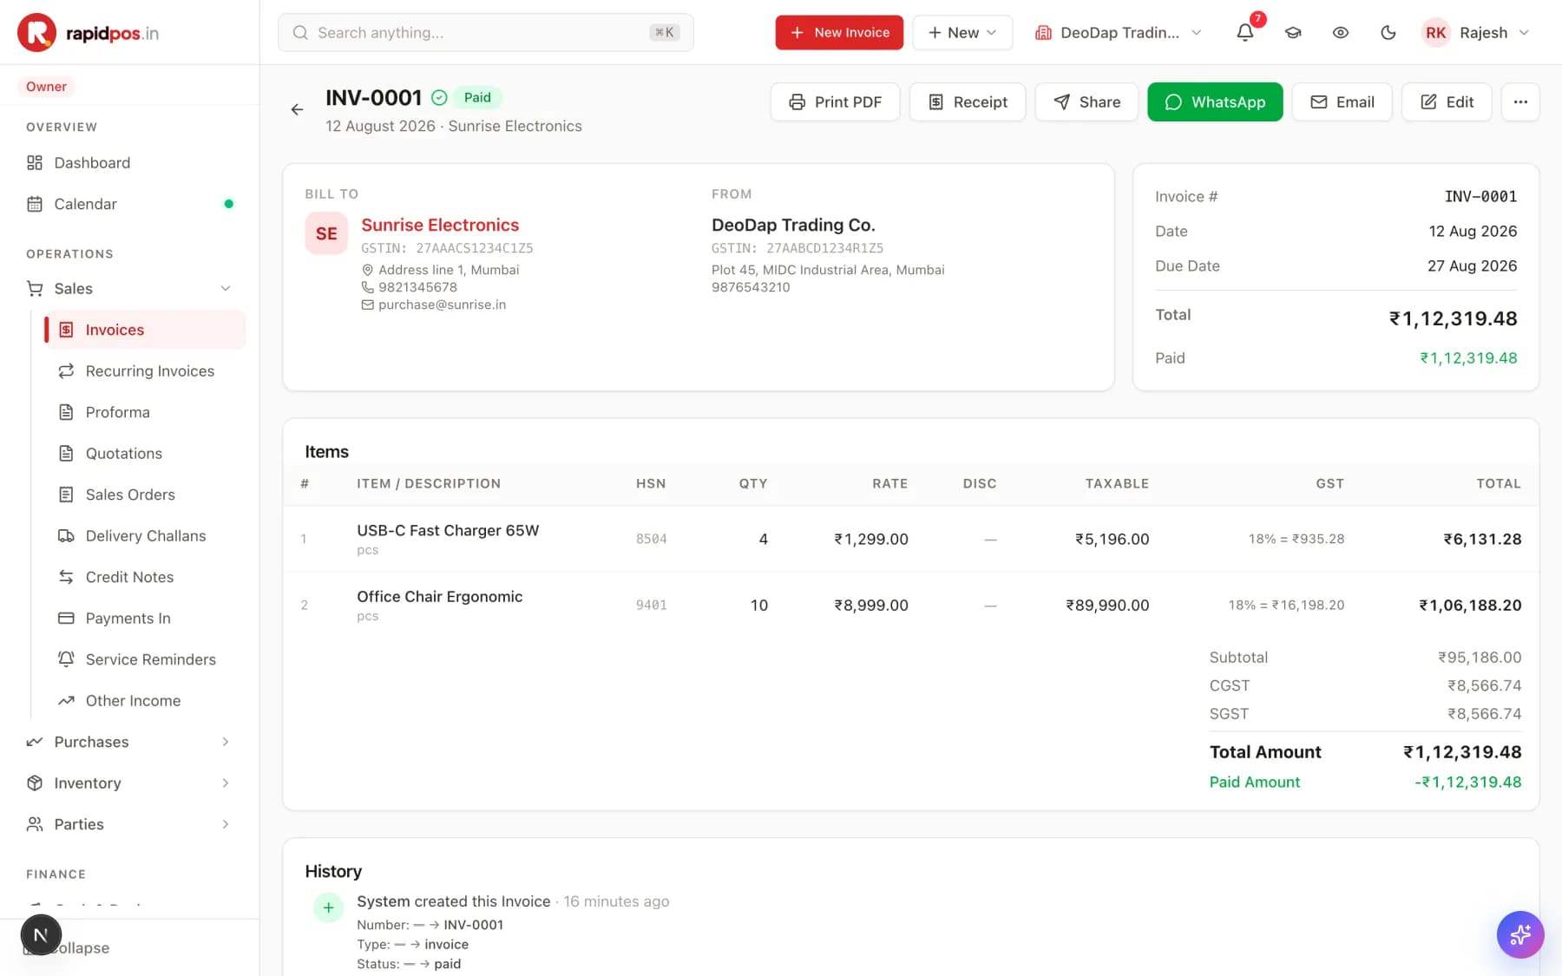
Task: Click the Inventory box icon
Action: click(35, 783)
